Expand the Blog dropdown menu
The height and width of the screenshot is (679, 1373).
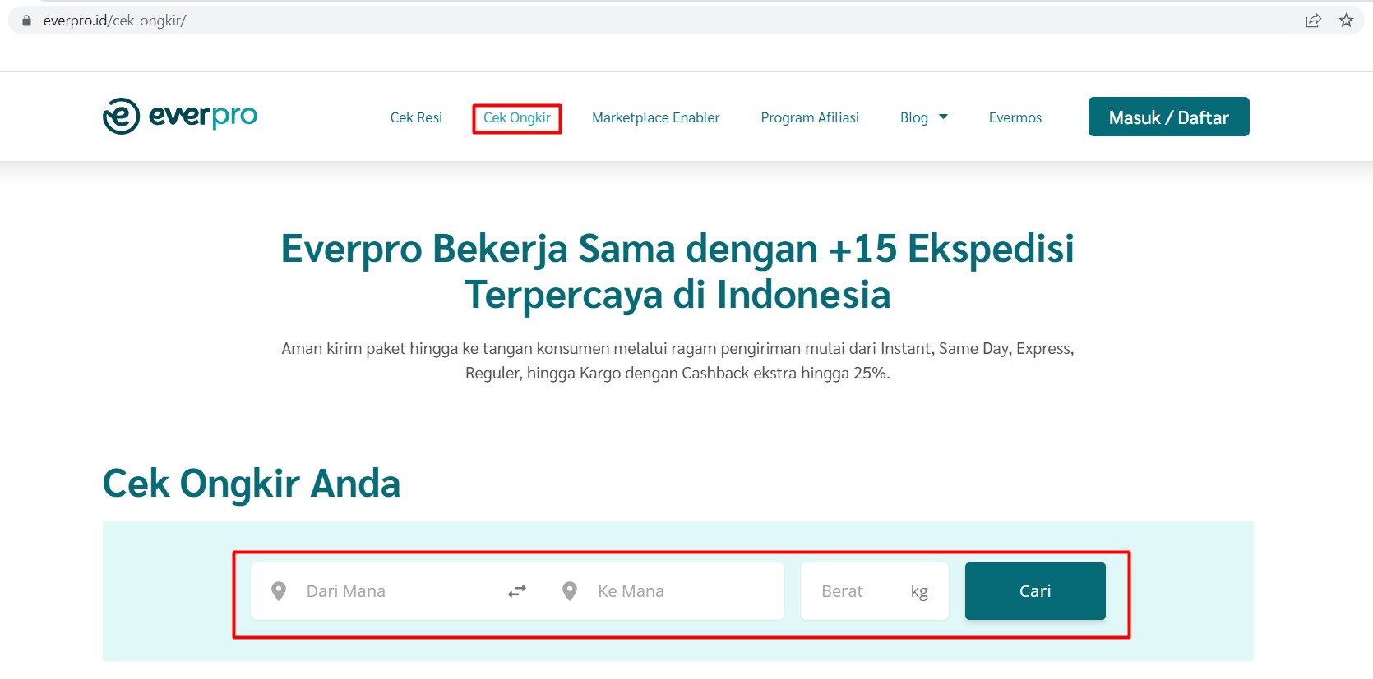click(x=924, y=117)
